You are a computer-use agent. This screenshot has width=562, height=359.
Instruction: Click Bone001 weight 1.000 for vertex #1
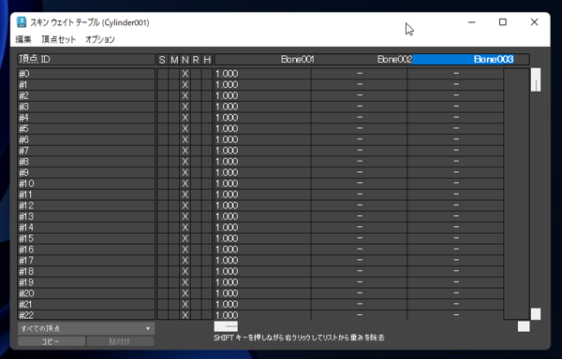[262, 85]
